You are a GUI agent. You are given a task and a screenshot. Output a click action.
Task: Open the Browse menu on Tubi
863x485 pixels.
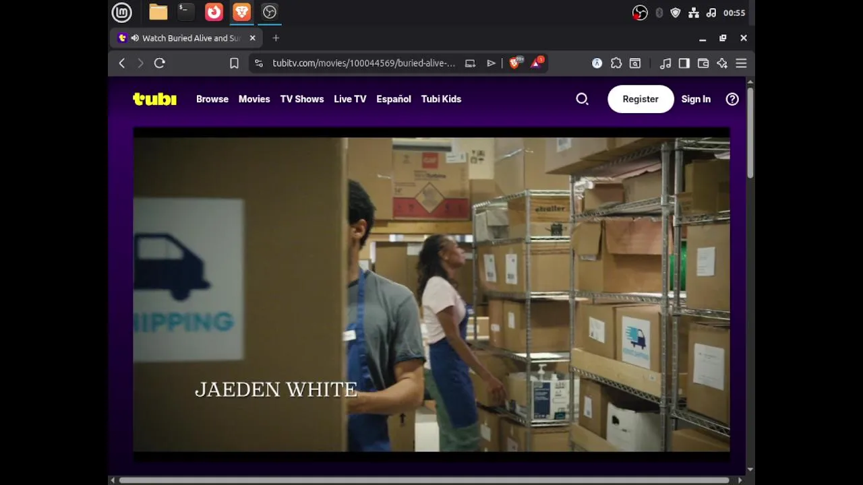pyautogui.click(x=212, y=99)
